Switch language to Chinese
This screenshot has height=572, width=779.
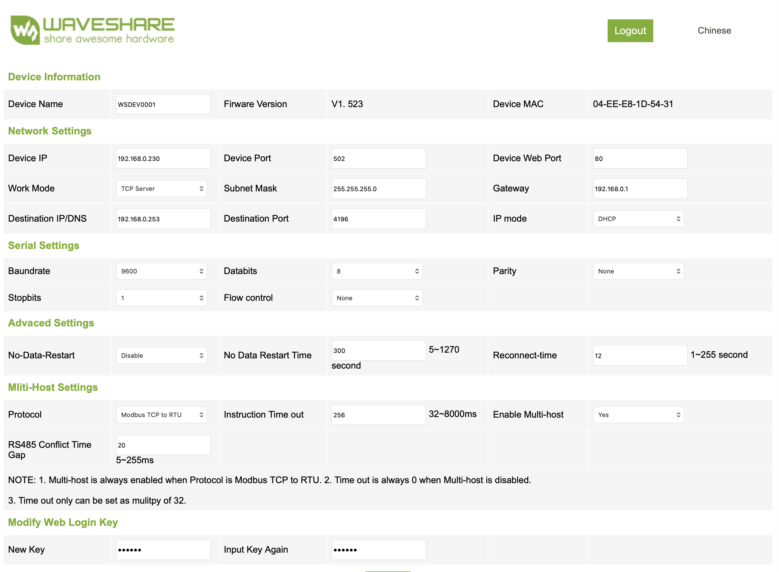click(714, 30)
